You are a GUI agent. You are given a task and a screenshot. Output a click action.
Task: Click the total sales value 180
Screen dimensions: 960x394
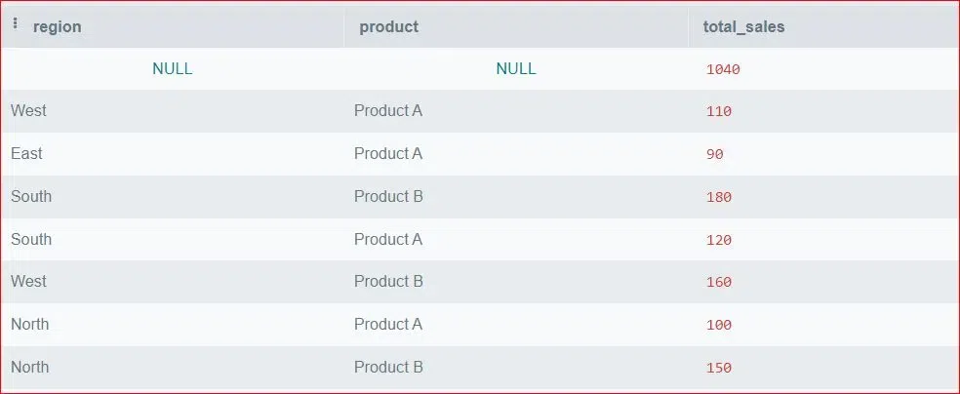718,197
